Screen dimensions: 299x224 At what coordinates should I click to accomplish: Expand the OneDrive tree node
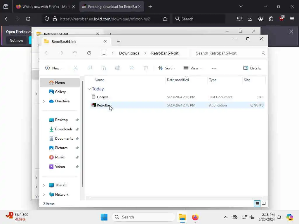click(44, 101)
